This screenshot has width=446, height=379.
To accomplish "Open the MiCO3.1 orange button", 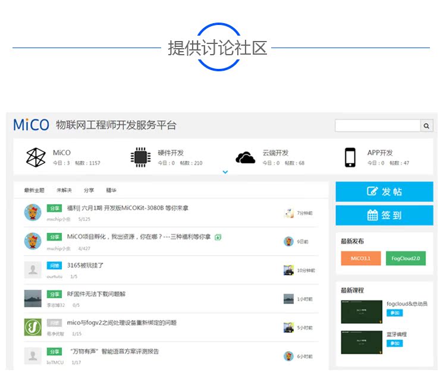I will 361,258.
